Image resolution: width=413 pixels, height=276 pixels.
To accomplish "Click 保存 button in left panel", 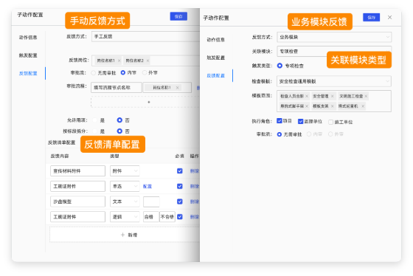I will pyautogui.click(x=178, y=16).
